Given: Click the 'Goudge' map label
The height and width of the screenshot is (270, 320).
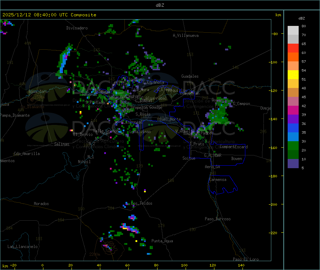Looking at the screenshot, I should coord(156,107).
